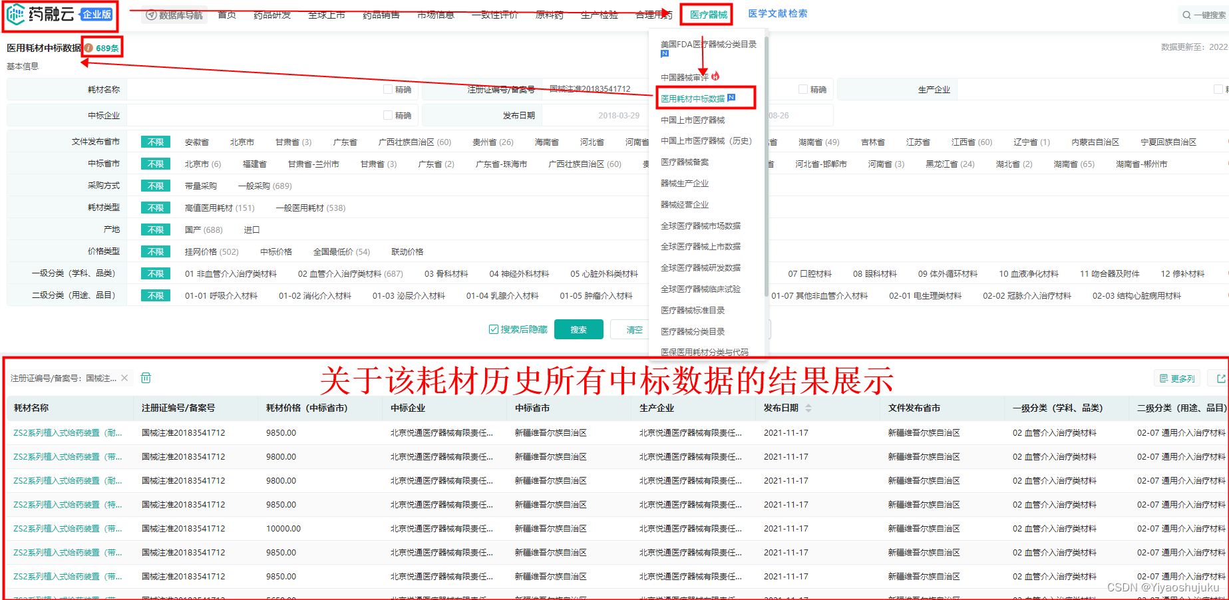
Task: Click the 耗材名称 input field
Action: (253, 89)
